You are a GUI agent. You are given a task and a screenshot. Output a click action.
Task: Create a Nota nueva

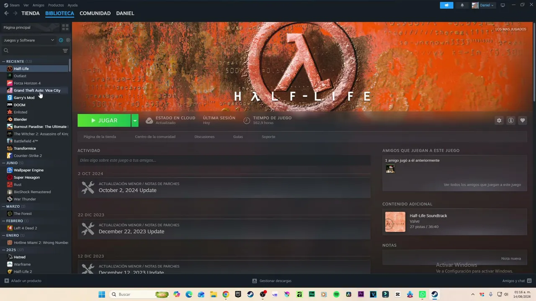pos(511,258)
